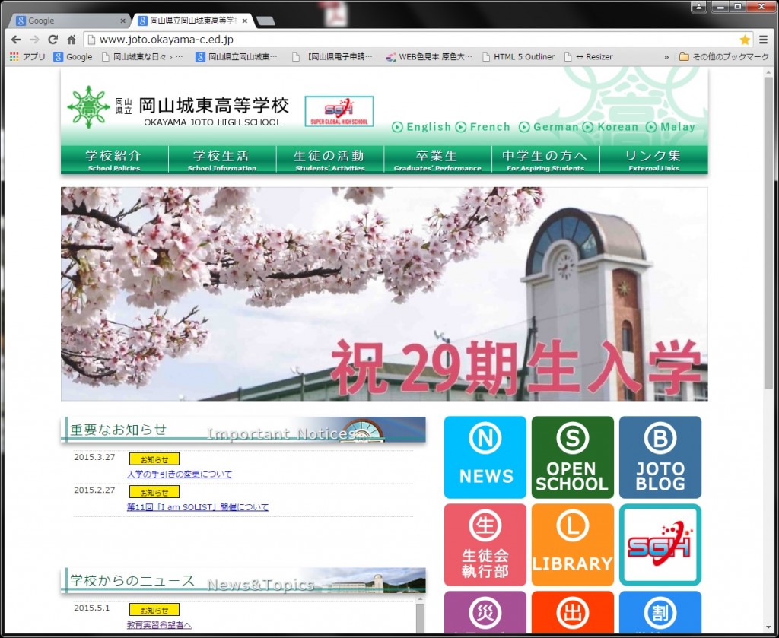Click the cherry blossom banner image
This screenshot has height=638, width=779.
coord(384,294)
